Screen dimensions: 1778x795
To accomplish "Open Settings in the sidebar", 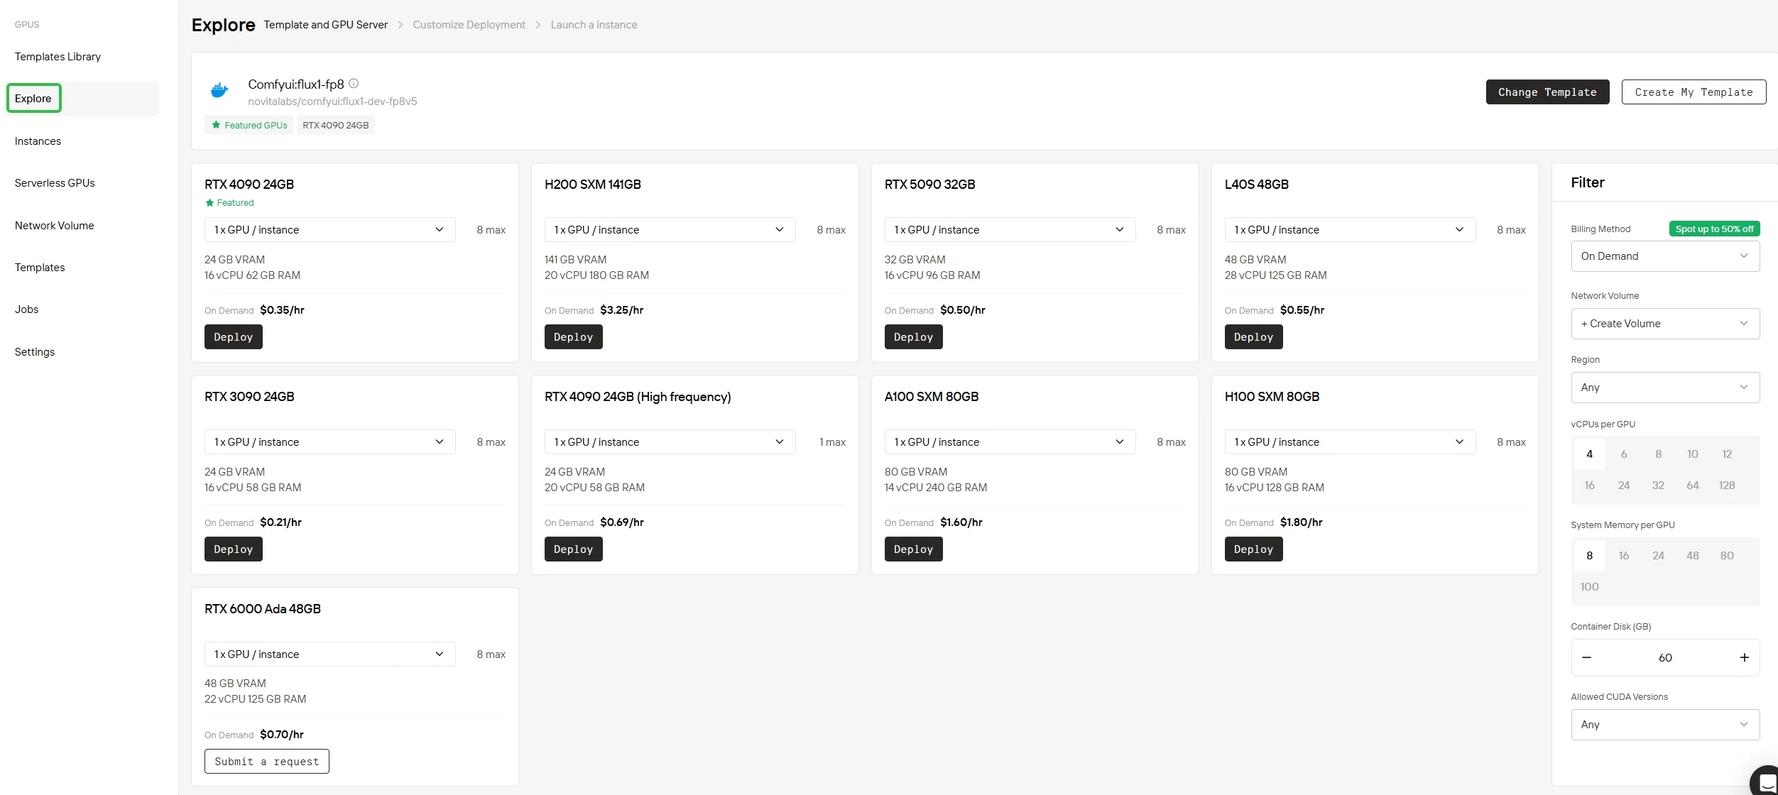I will click(x=34, y=352).
